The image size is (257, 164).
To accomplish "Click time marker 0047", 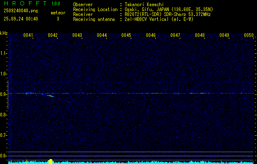I will 175,35.
